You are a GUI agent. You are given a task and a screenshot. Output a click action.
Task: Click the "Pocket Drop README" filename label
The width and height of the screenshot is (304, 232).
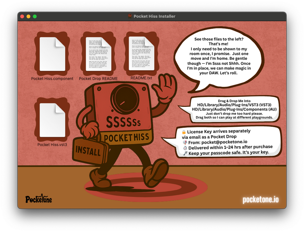98,78
